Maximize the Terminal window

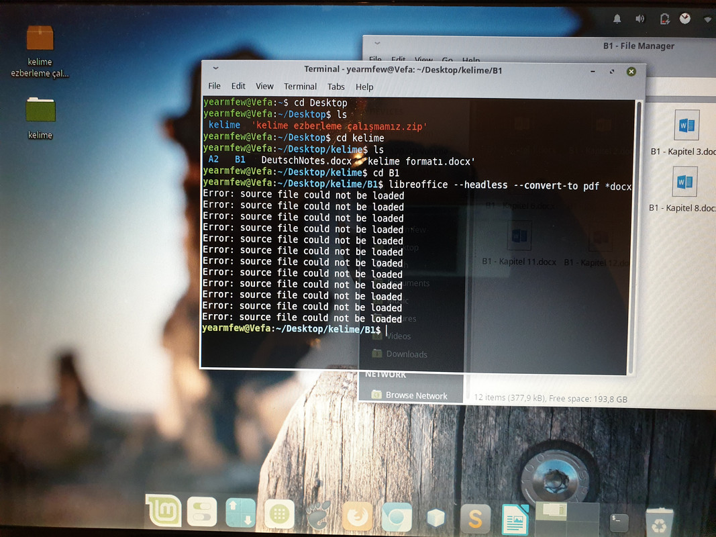point(612,71)
